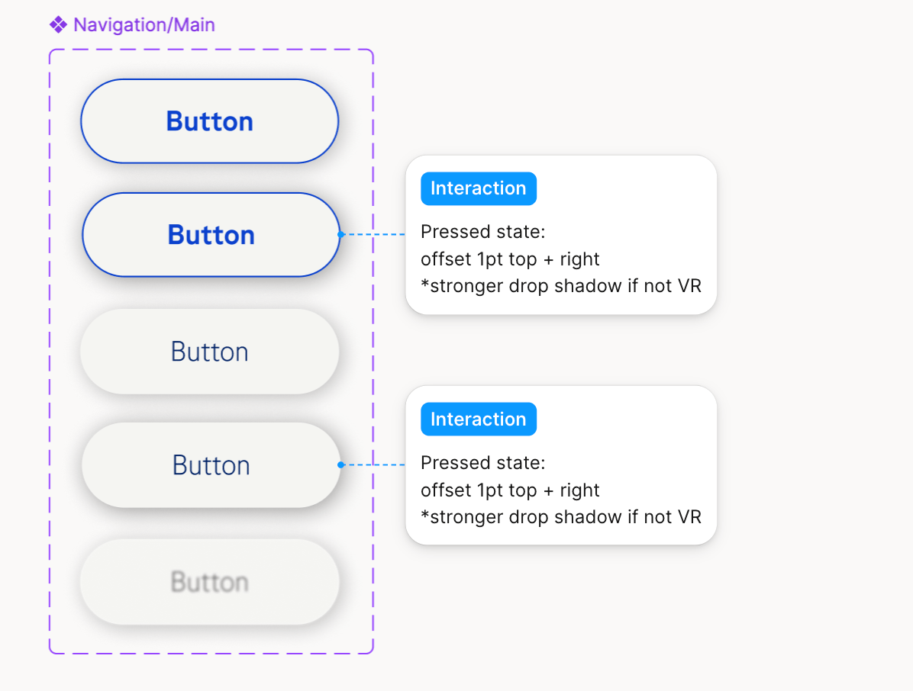Click lower card's "offset 1pt top + right" line
Screen dimensions: 913x691
pos(510,490)
